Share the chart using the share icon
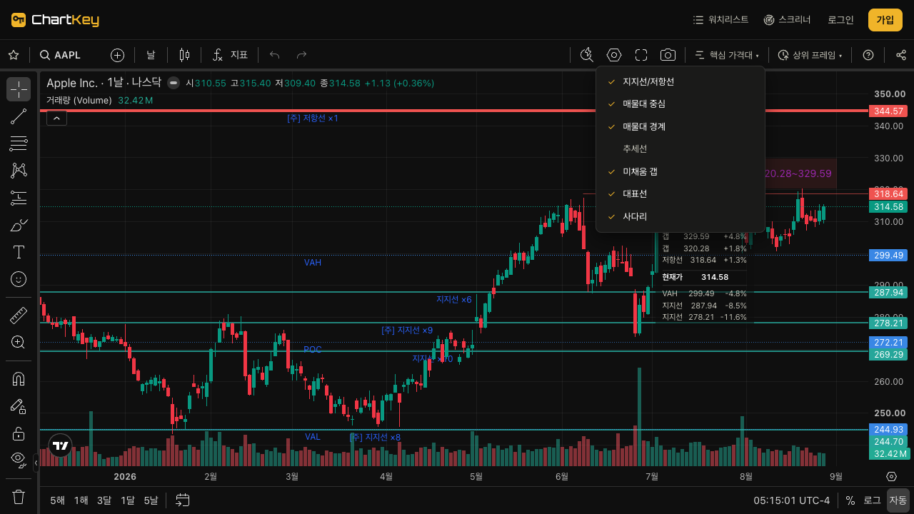 pyautogui.click(x=901, y=55)
